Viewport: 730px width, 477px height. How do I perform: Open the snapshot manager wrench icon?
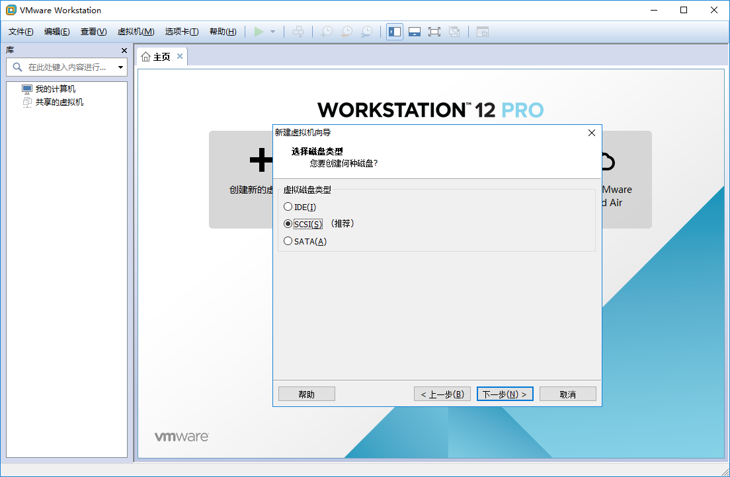pyautogui.click(x=367, y=32)
